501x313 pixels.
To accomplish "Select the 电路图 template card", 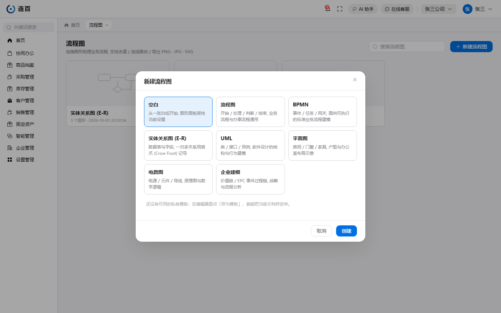I will pos(178,179).
